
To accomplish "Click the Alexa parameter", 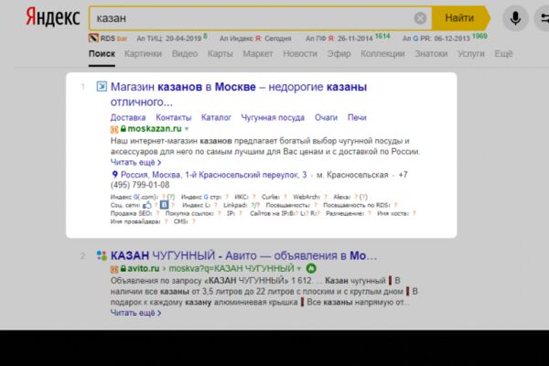I will click(x=350, y=197).
